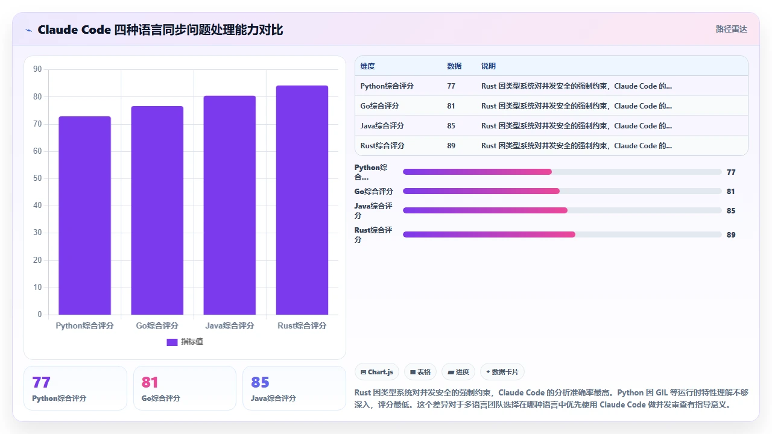772x434 pixels.
Task: Click the Rust综合评分 bar in chart
Action: 302,200
